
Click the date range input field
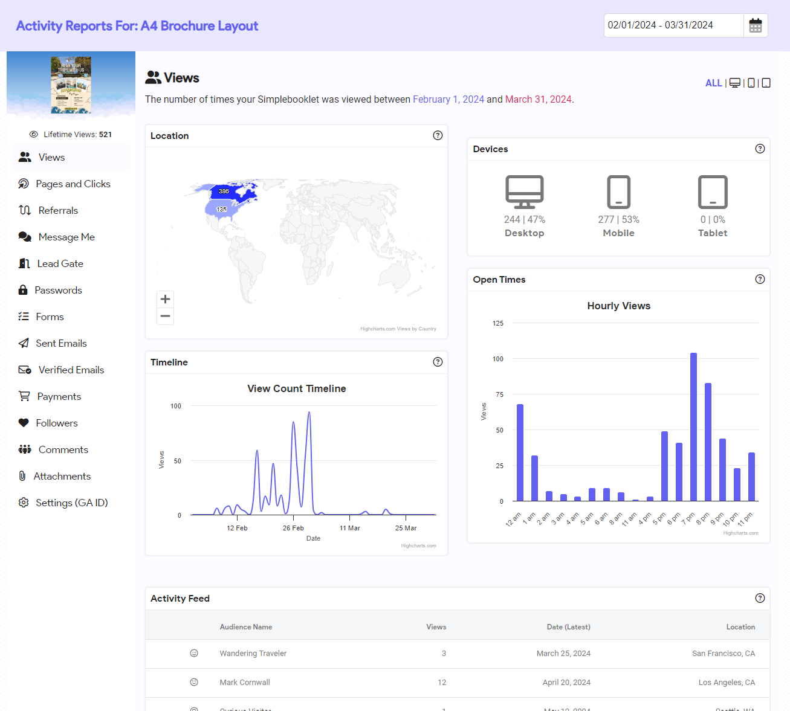(673, 25)
